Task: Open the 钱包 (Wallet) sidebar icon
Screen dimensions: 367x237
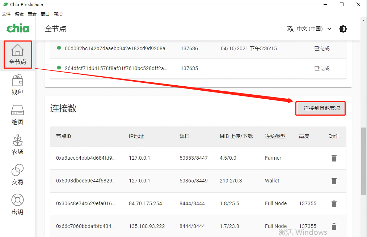Action: pos(17,84)
